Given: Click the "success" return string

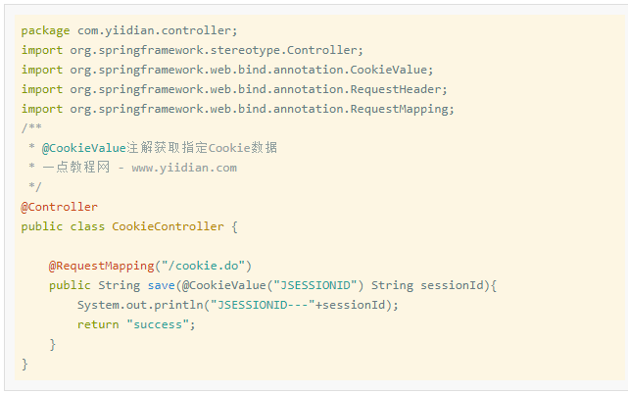Looking at the screenshot, I should (x=158, y=325).
